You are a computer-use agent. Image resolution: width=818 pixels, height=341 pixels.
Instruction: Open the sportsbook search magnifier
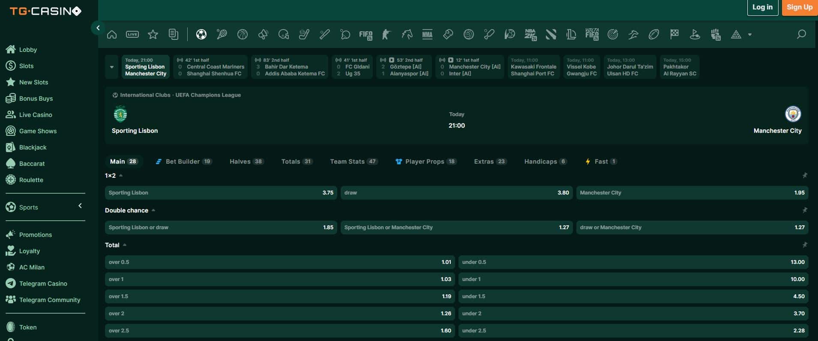[801, 34]
